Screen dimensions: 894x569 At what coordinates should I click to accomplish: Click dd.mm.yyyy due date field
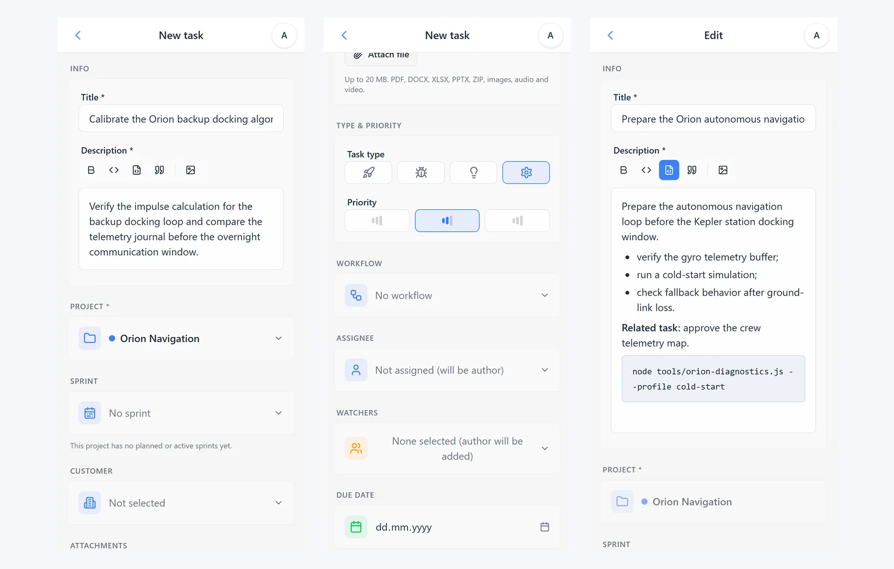(447, 527)
